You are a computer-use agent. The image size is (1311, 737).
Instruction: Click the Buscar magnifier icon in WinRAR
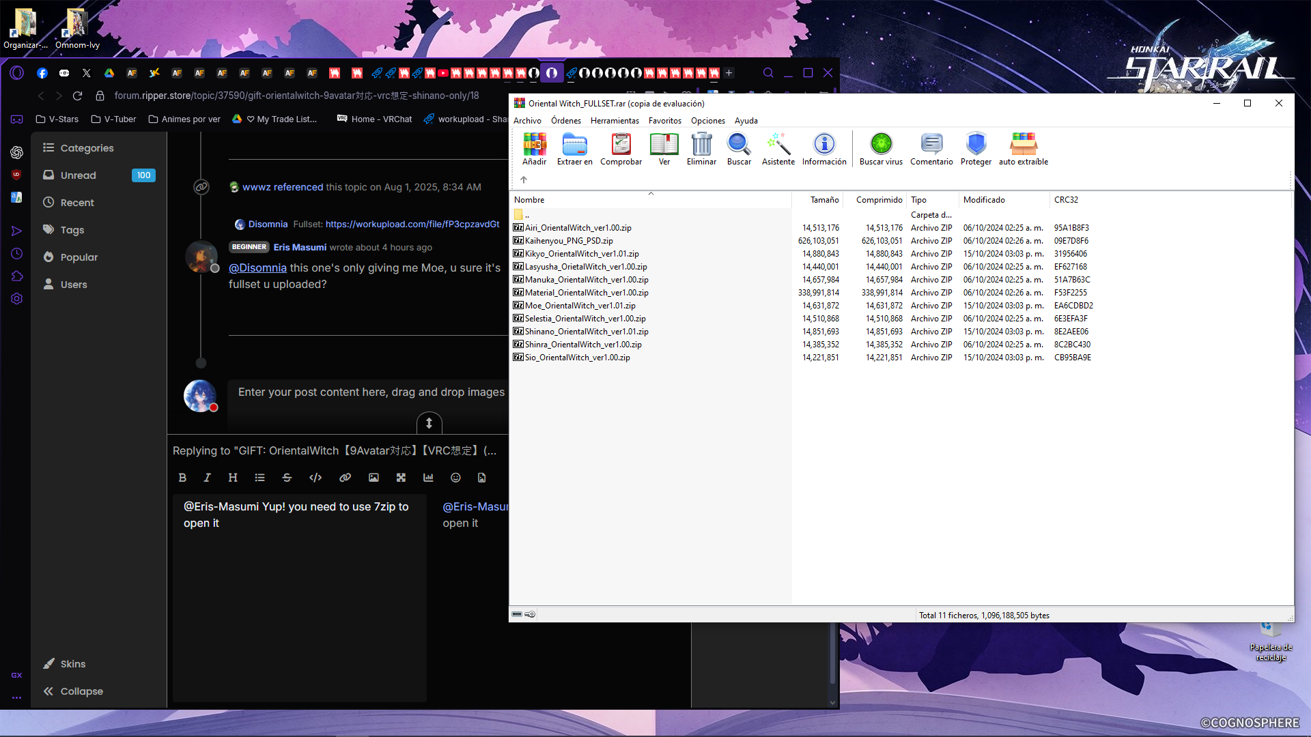coord(739,149)
